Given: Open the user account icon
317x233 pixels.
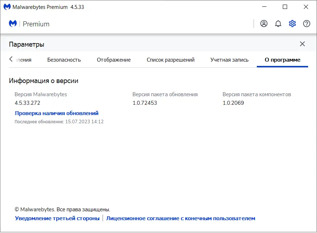Looking at the screenshot, I should click(263, 24).
